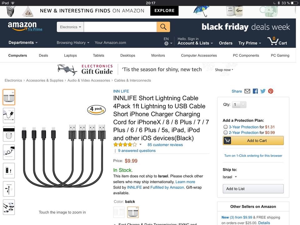Open the shopping cart icon
This screenshot has width=300, height=225.
click(x=277, y=42)
